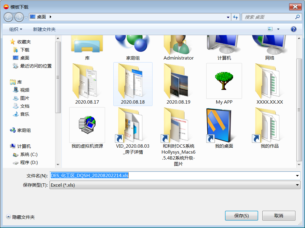Open the 组织 organize menu
Image resolution: width=305 pixels, height=228 pixels.
click(x=16, y=29)
